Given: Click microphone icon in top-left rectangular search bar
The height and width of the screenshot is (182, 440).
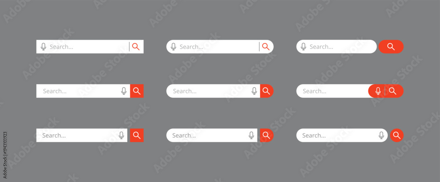Looking at the screenshot, I should point(43,46).
